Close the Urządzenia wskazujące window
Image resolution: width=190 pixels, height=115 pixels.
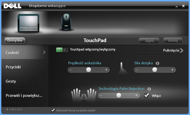(x=183, y=6)
